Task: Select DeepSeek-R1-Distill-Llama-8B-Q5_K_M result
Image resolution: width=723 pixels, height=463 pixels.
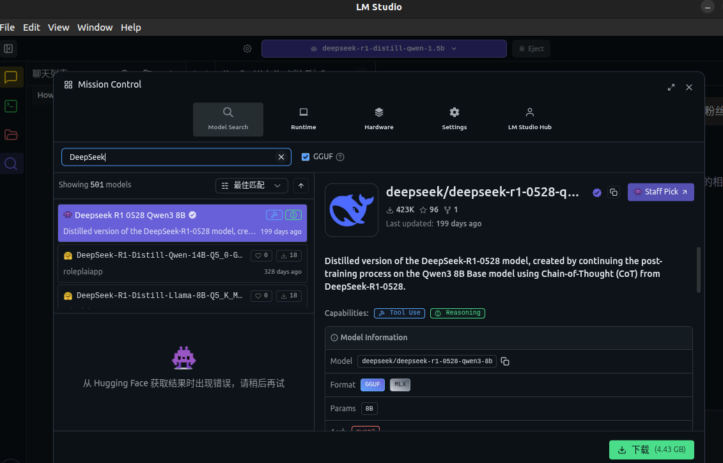Action: pos(182,297)
